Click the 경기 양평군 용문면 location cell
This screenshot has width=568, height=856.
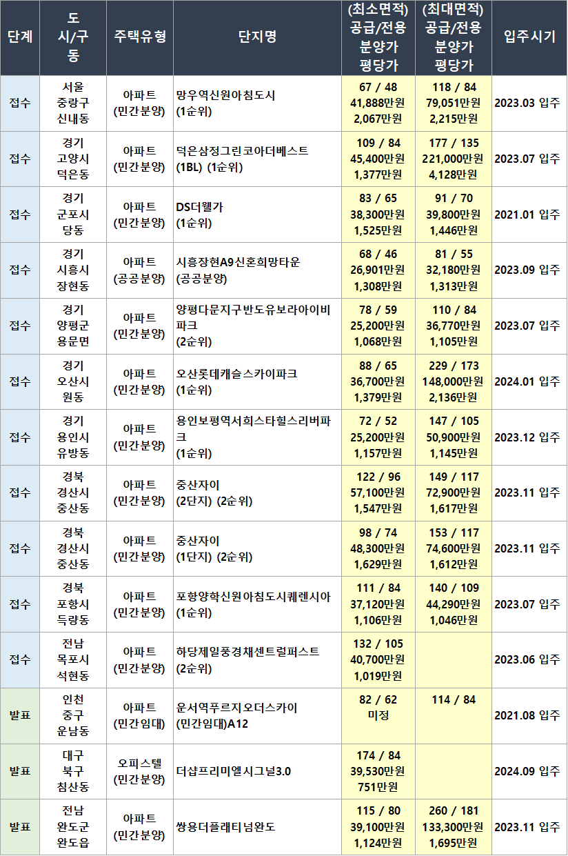73,326
